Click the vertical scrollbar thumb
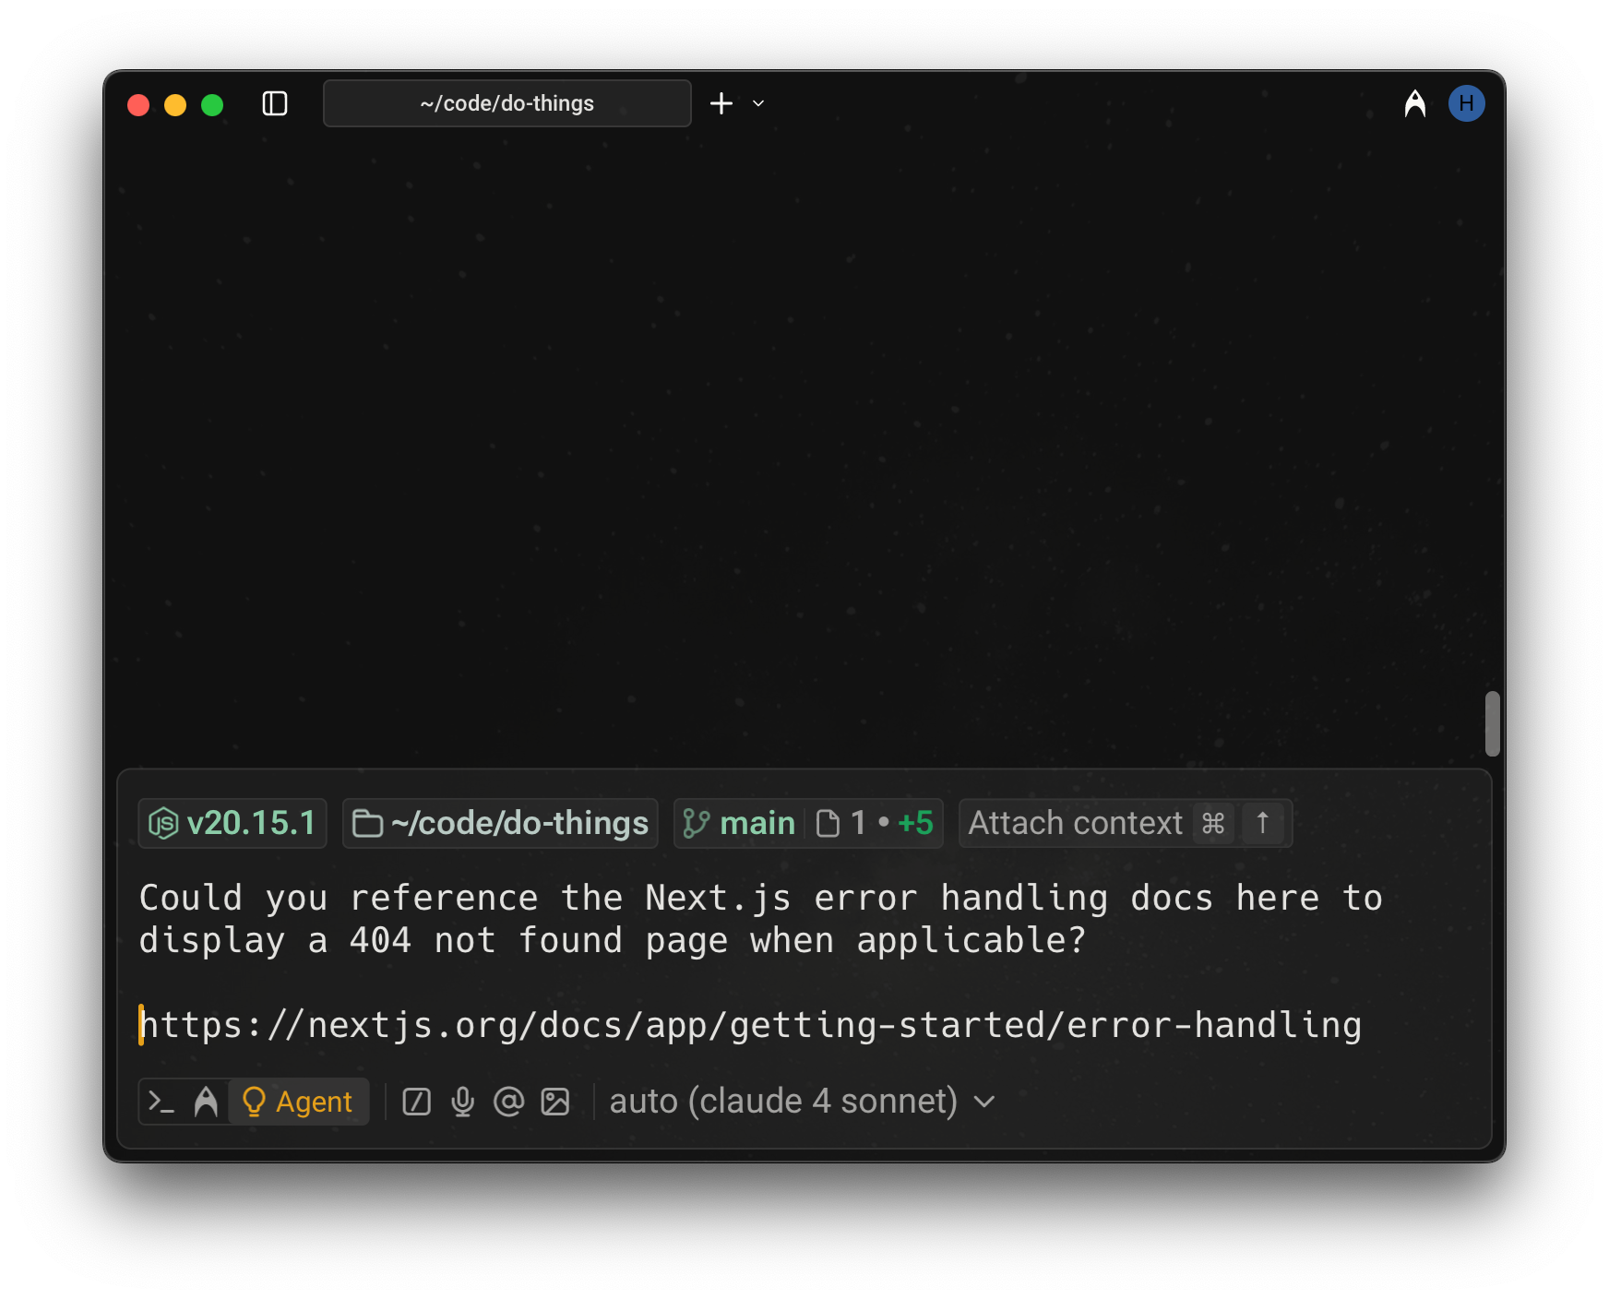The image size is (1609, 1299). pos(1492,723)
